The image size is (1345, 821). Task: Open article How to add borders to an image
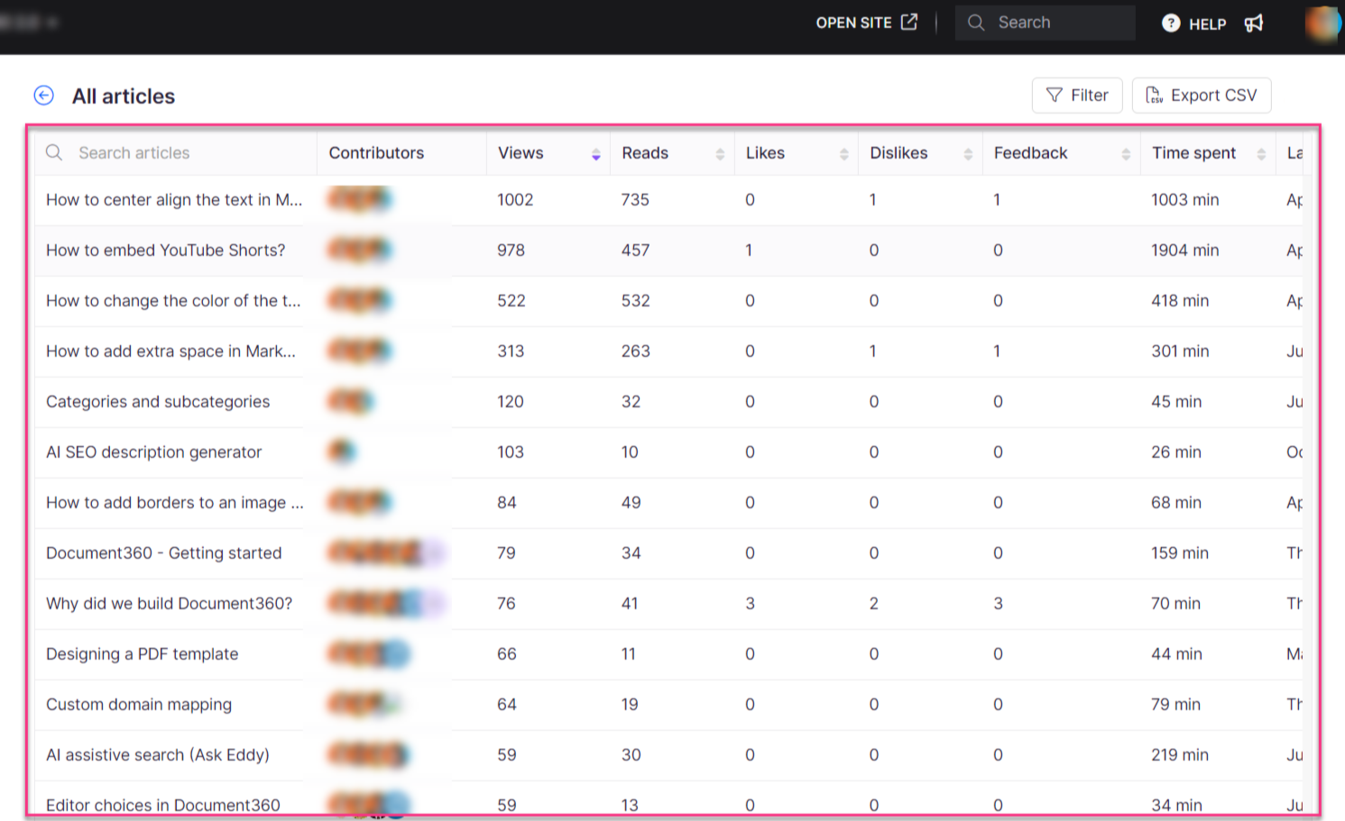(175, 502)
